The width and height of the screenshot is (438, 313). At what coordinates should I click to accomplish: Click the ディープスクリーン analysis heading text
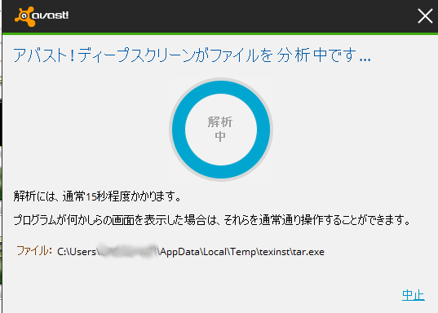click(192, 55)
